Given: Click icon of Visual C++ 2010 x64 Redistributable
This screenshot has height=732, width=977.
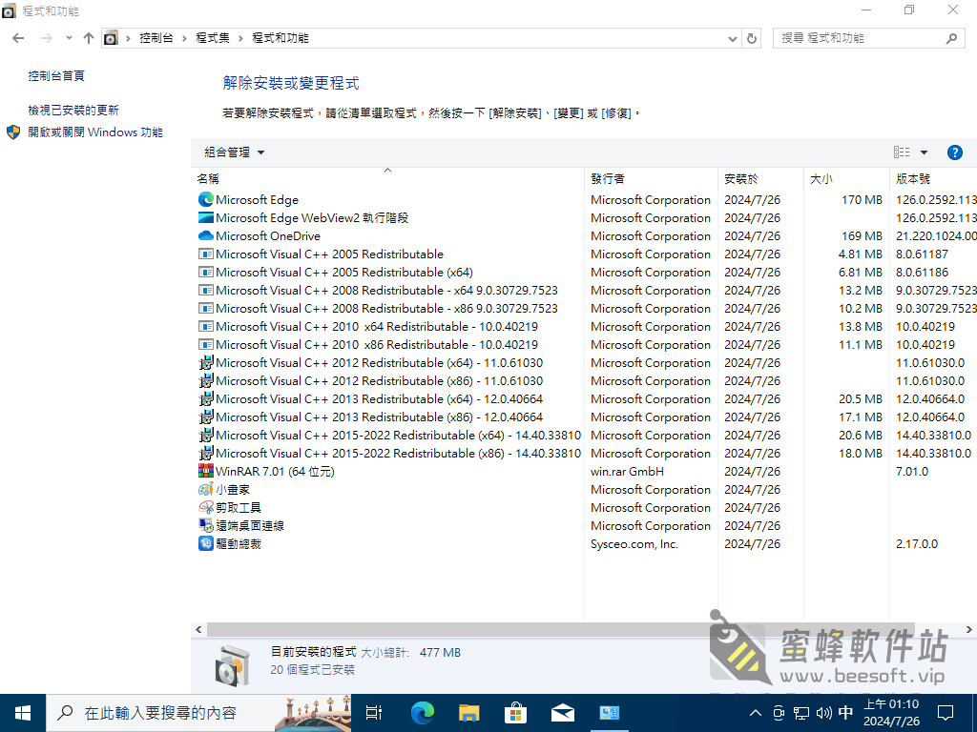Looking at the screenshot, I should tap(206, 326).
